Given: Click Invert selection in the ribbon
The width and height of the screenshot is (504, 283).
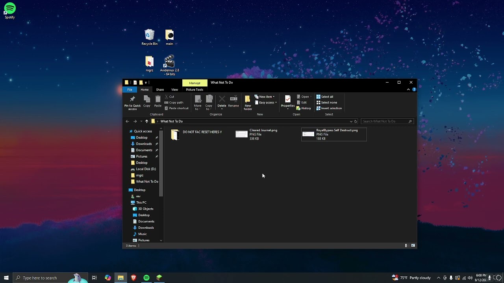Looking at the screenshot, I should pos(329,108).
